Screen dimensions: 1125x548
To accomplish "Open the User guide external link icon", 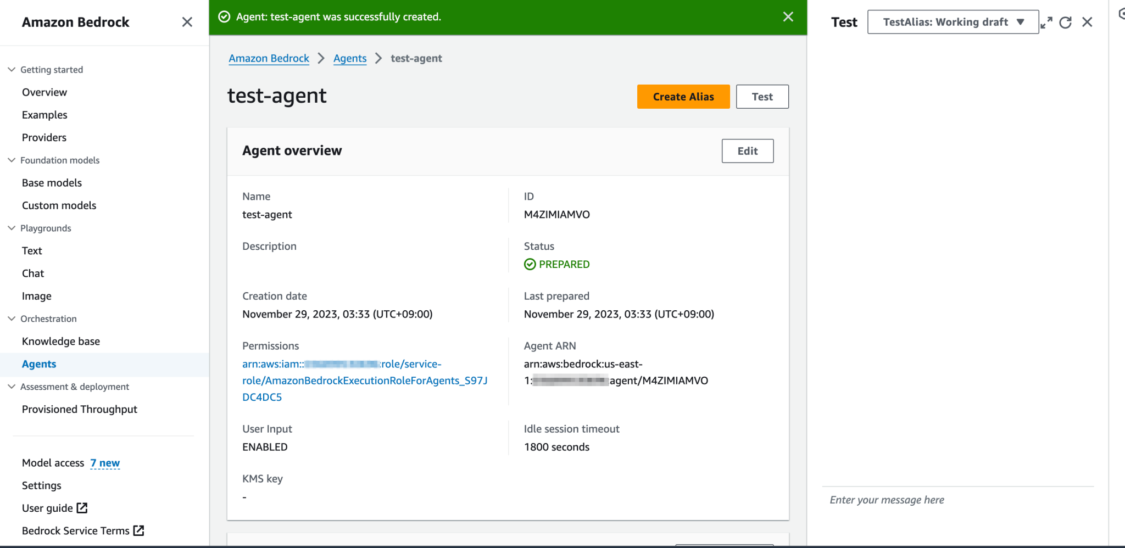I will coord(82,508).
